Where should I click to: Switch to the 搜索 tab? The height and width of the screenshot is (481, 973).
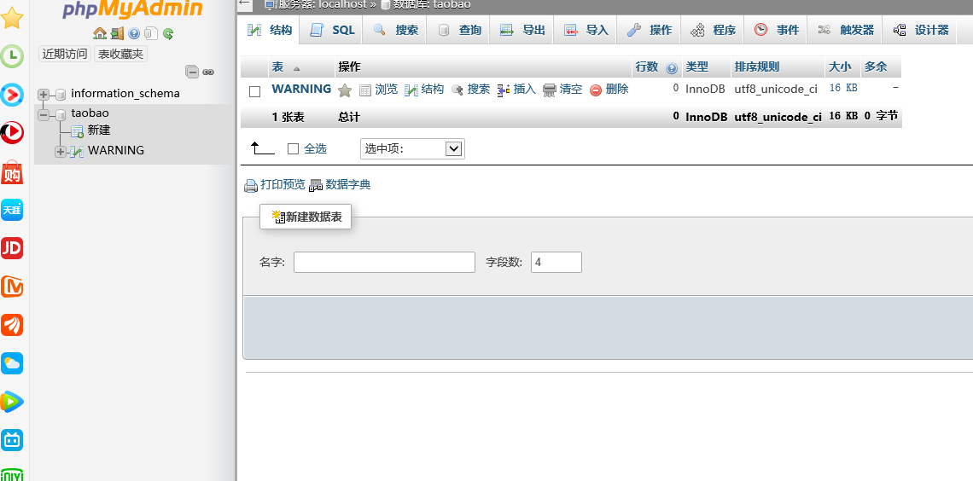coord(395,30)
